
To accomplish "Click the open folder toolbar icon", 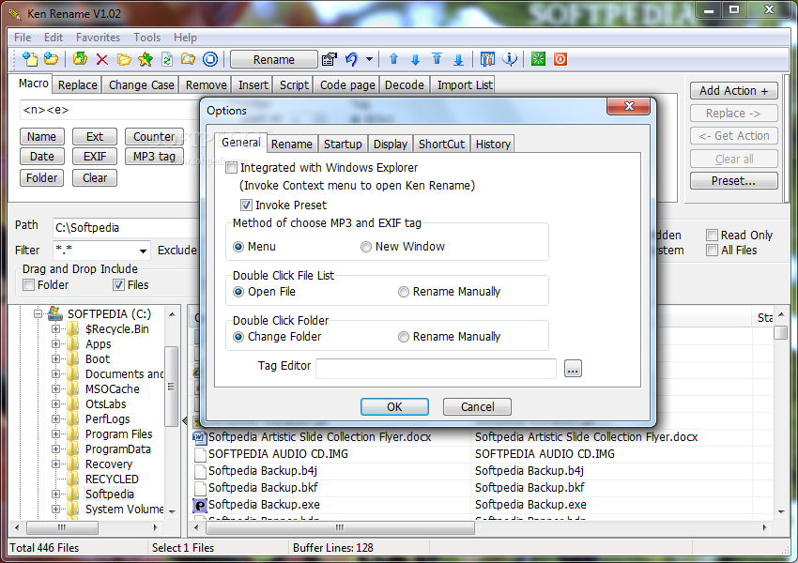I will pyautogui.click(x=124, y=59).
